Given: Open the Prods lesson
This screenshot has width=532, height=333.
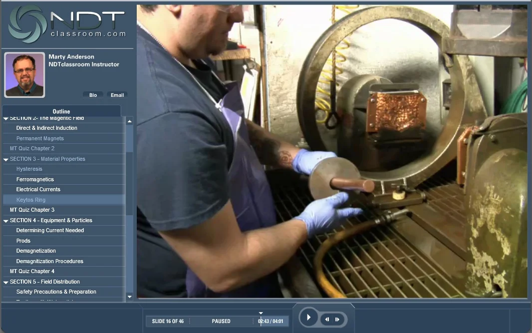Looking at the screenshot, I should [23, 241].
